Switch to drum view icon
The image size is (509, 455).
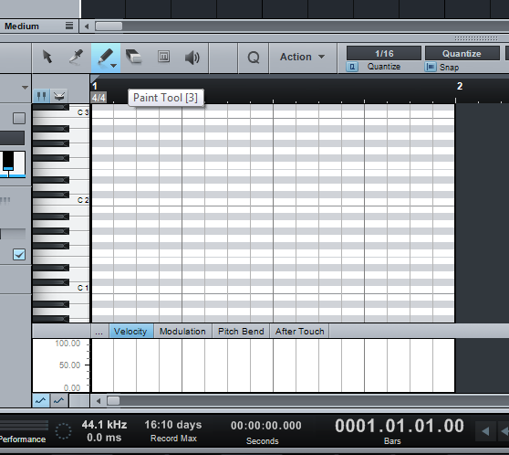[59, 96]
